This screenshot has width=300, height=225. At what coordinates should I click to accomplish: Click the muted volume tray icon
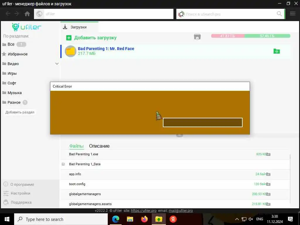(x=251, y=219)
